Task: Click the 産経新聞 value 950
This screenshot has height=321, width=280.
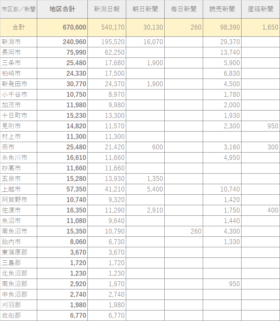Action: [x=273, y=126]
